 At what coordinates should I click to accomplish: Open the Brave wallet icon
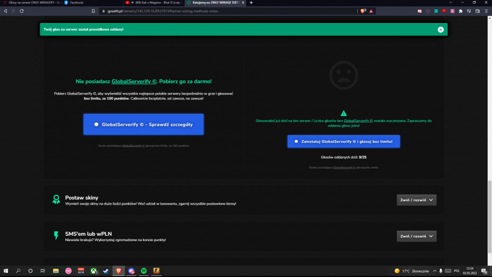[478, 11]
